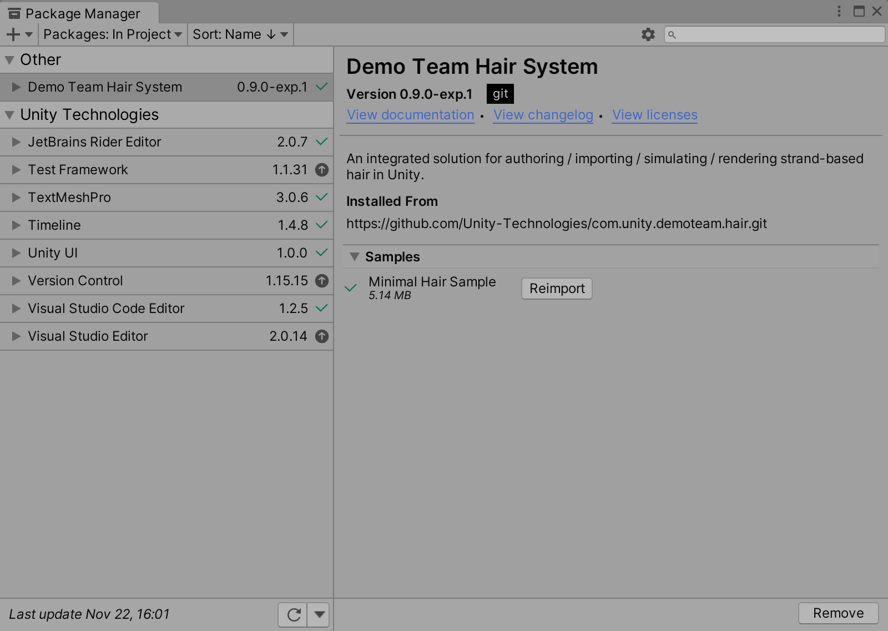This screenshot has height=631, width=888.
Task: Collapse the Samples section
Action: click(355, 256)
